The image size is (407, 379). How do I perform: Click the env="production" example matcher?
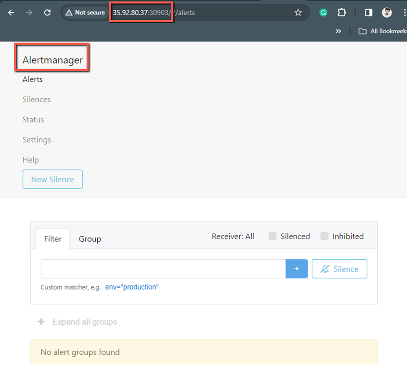click(132, 287)
